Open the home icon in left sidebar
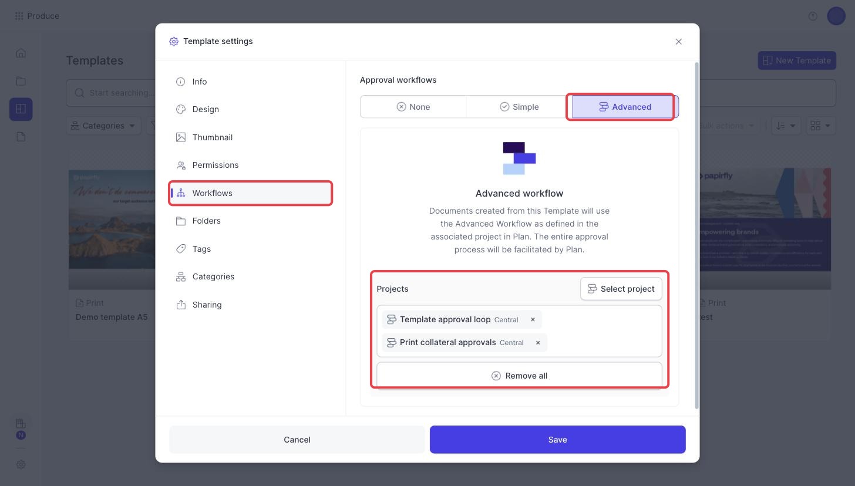This screenshot has height=486, width=855. coord(21,53)
